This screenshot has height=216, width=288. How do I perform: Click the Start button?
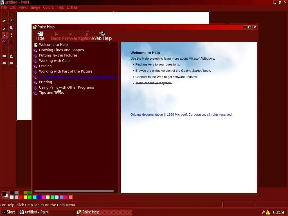click(x=9, y=212)
